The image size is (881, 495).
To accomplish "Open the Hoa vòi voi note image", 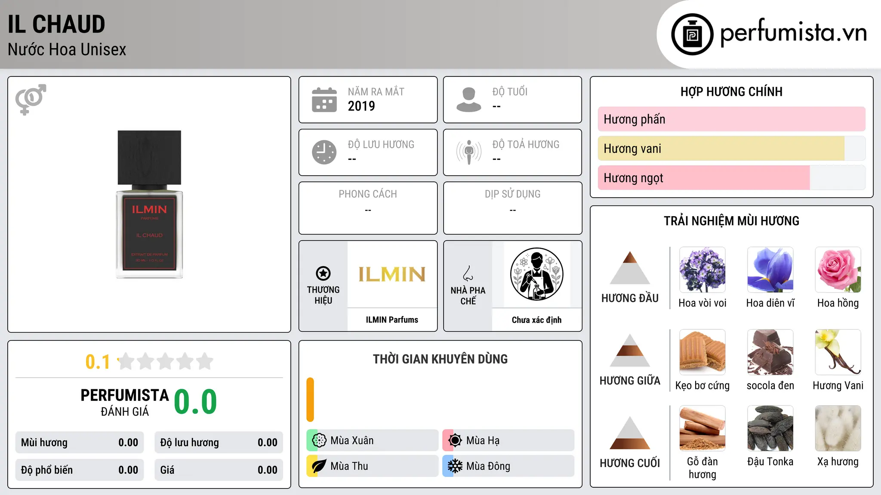I will coord(702,270).
